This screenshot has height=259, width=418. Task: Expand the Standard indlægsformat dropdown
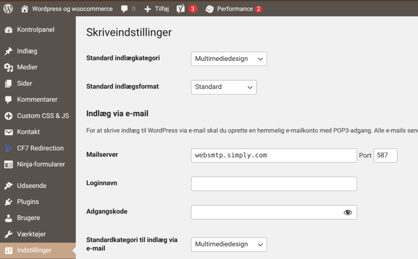tap(224, 87)
